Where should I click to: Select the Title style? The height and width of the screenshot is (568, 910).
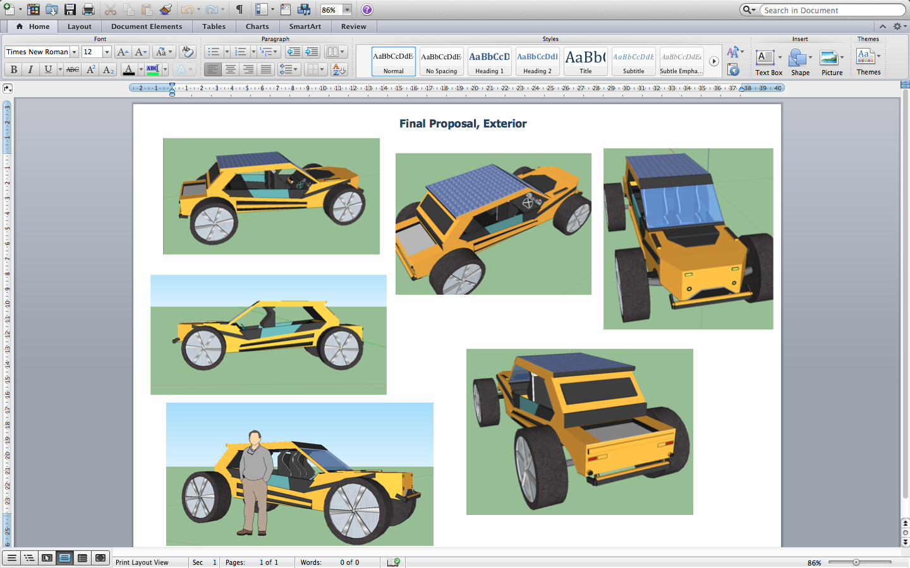coord(585,61)
